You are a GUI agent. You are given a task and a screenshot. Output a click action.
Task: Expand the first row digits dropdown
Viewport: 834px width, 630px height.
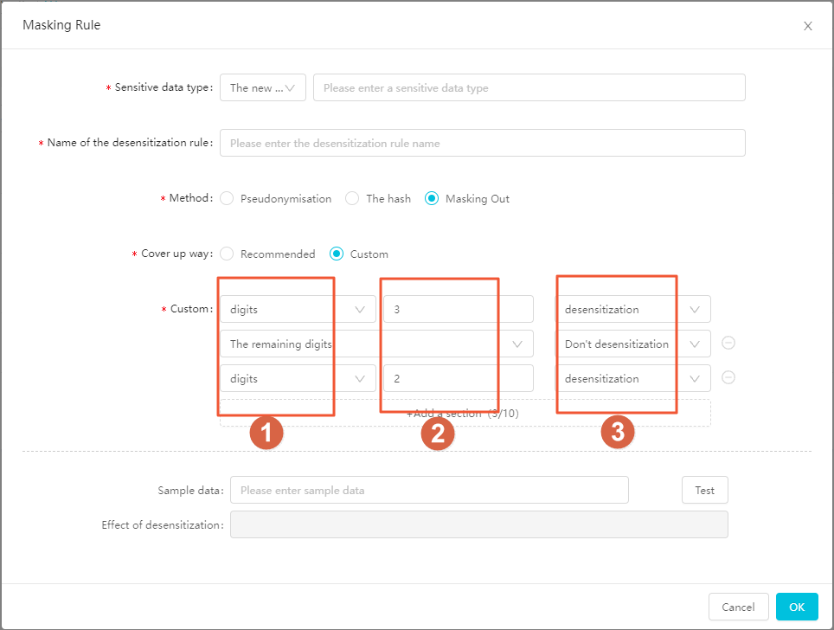coord(298,310)
